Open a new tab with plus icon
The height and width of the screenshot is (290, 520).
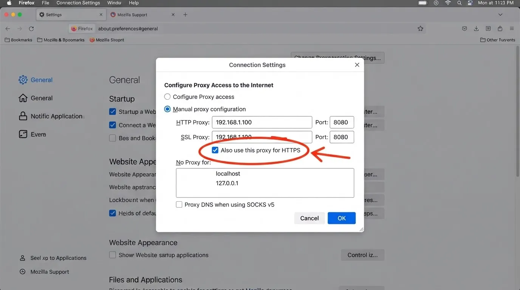click(185, 15)
